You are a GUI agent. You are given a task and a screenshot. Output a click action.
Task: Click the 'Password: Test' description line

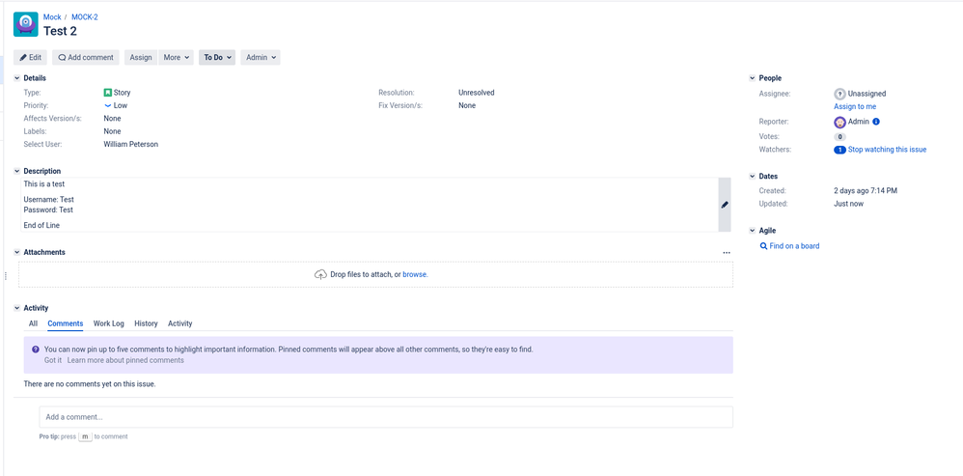(48, 210)
